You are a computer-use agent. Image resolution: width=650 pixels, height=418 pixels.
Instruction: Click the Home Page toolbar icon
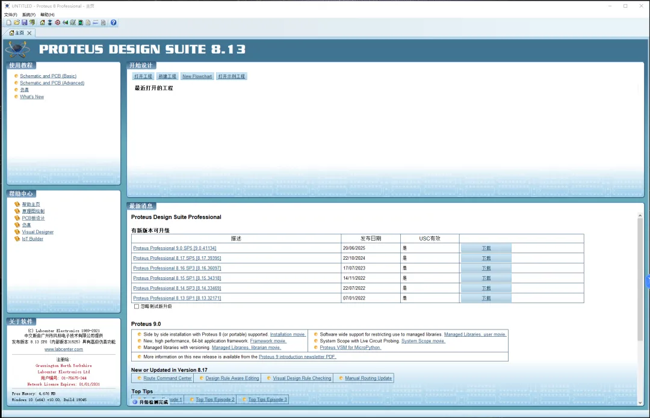(x=42, y=22)
